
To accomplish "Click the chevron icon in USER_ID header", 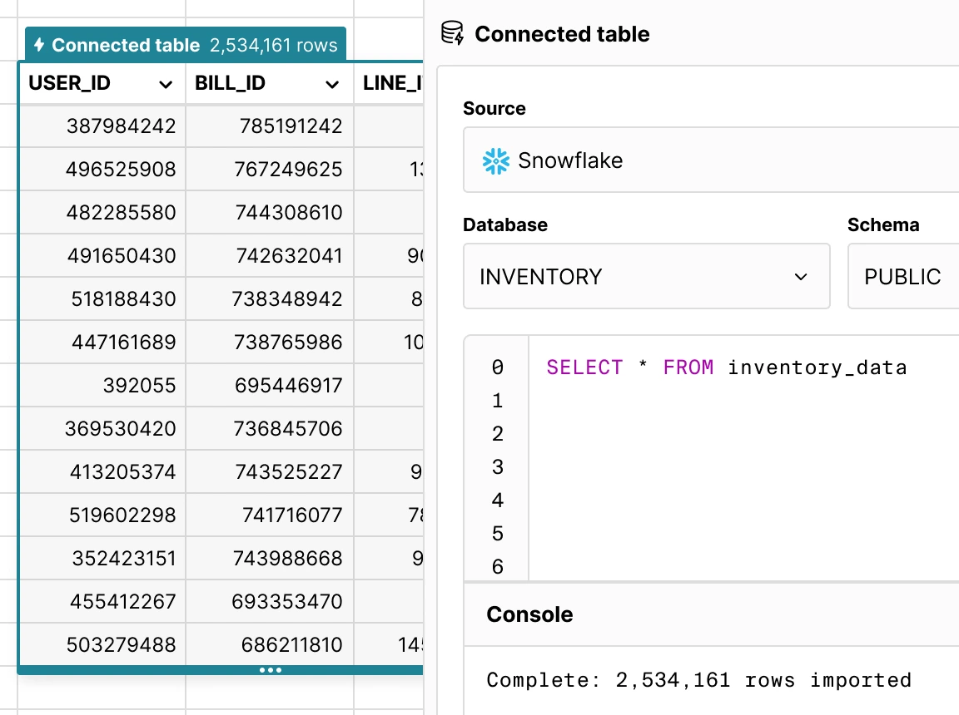I will [165, 83].
